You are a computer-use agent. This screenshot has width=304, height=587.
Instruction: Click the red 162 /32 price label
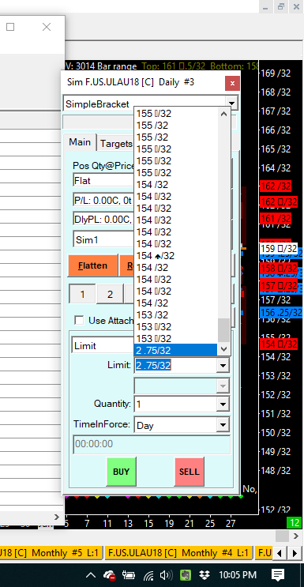[x=275, y=186]
